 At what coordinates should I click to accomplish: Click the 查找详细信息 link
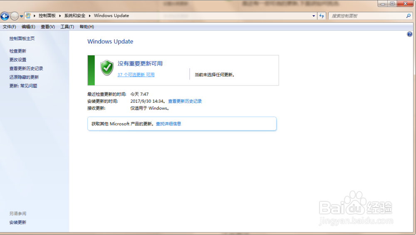coord(168,124)
